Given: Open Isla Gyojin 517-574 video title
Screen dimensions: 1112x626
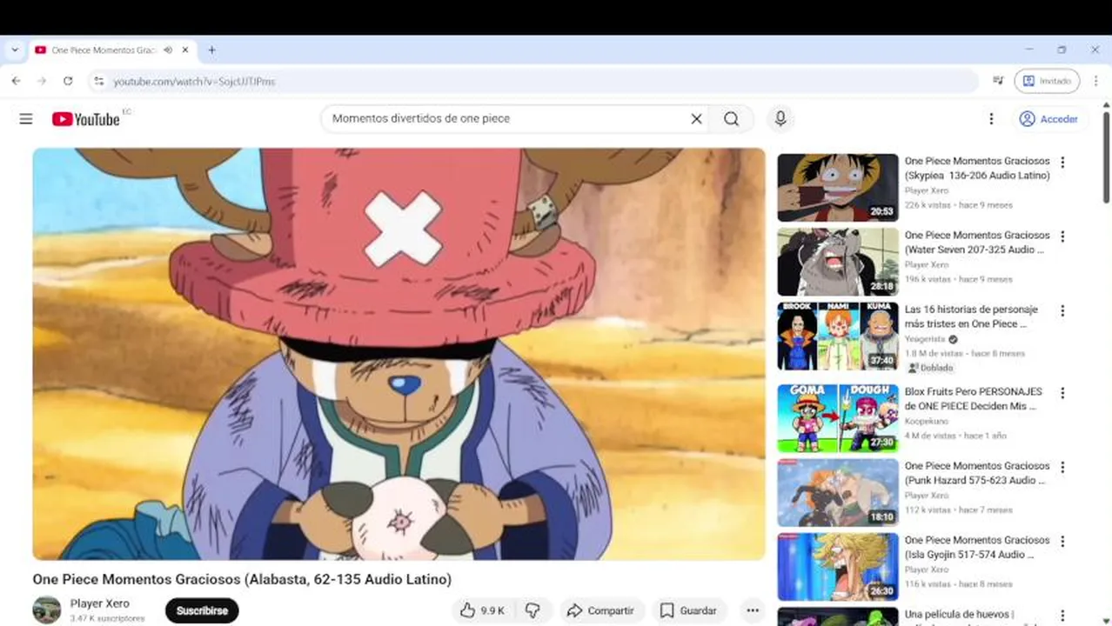Looking at the screenshot, I should click(x=977, y=546).
